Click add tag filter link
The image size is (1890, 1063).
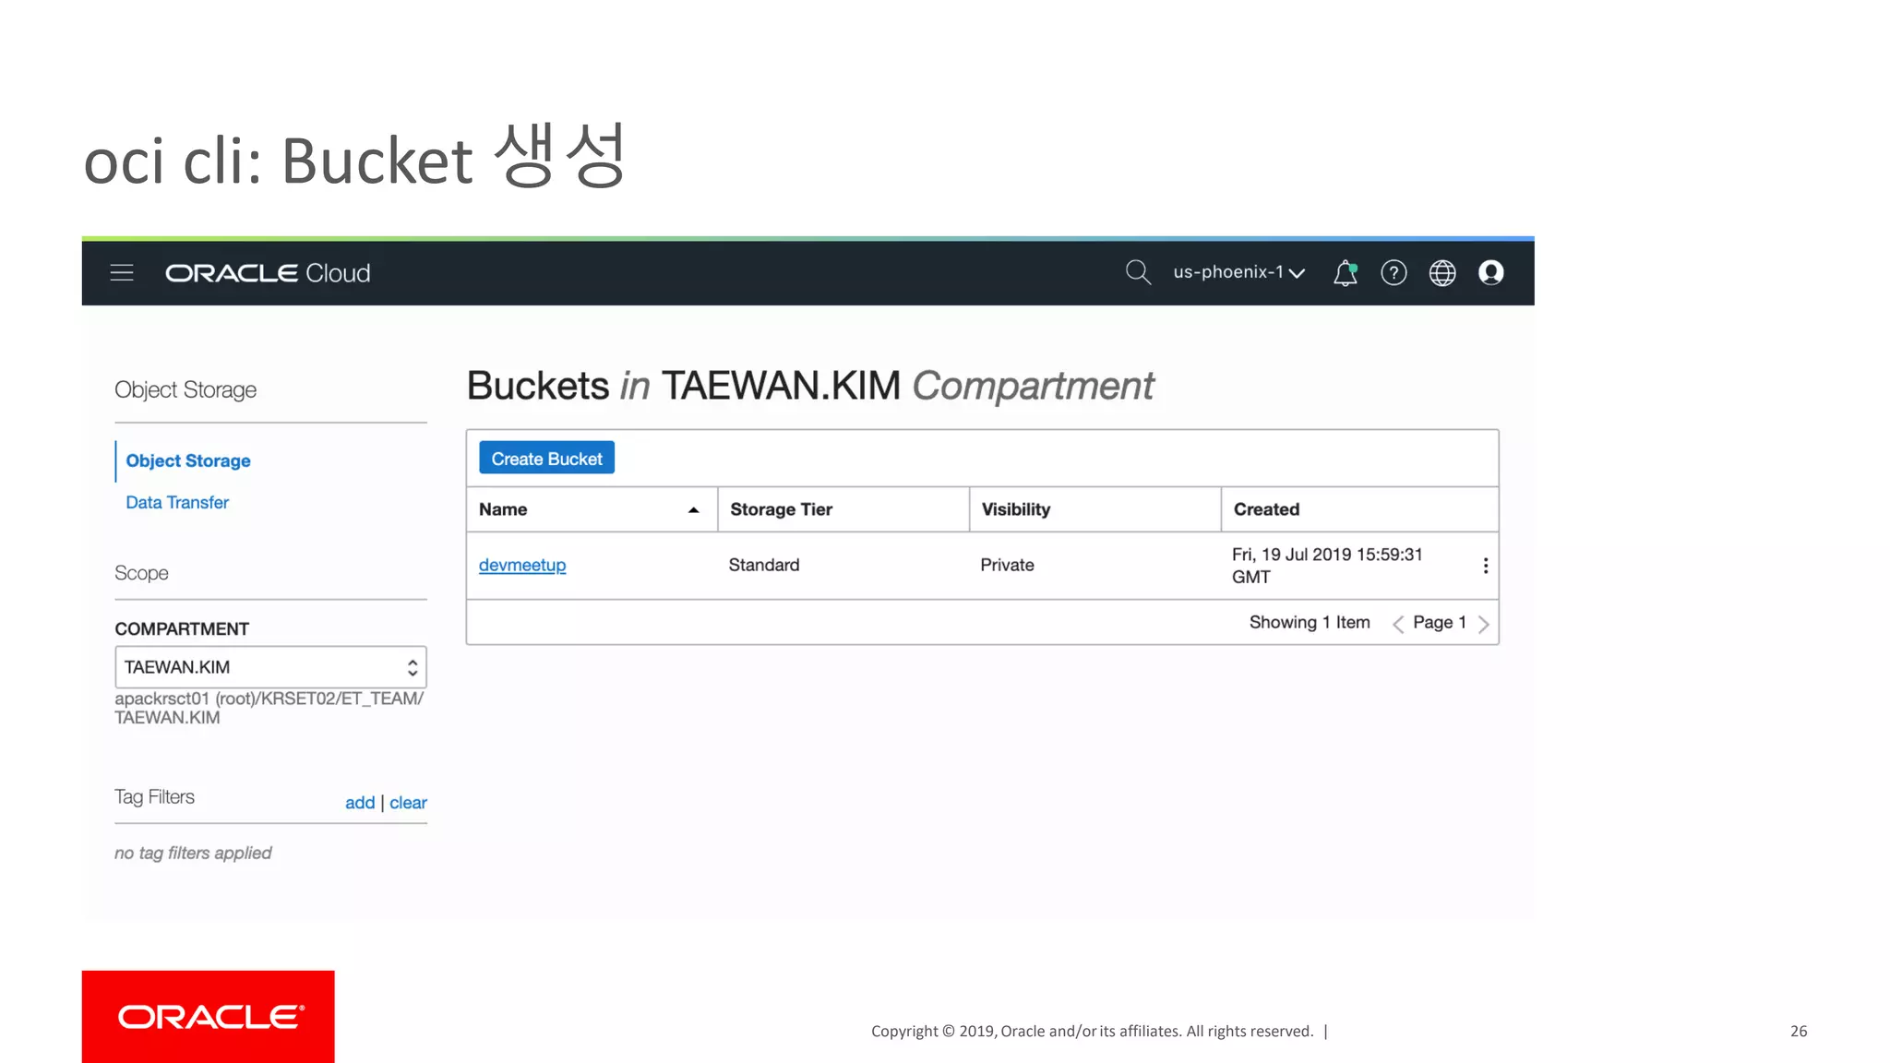point(360,803)
